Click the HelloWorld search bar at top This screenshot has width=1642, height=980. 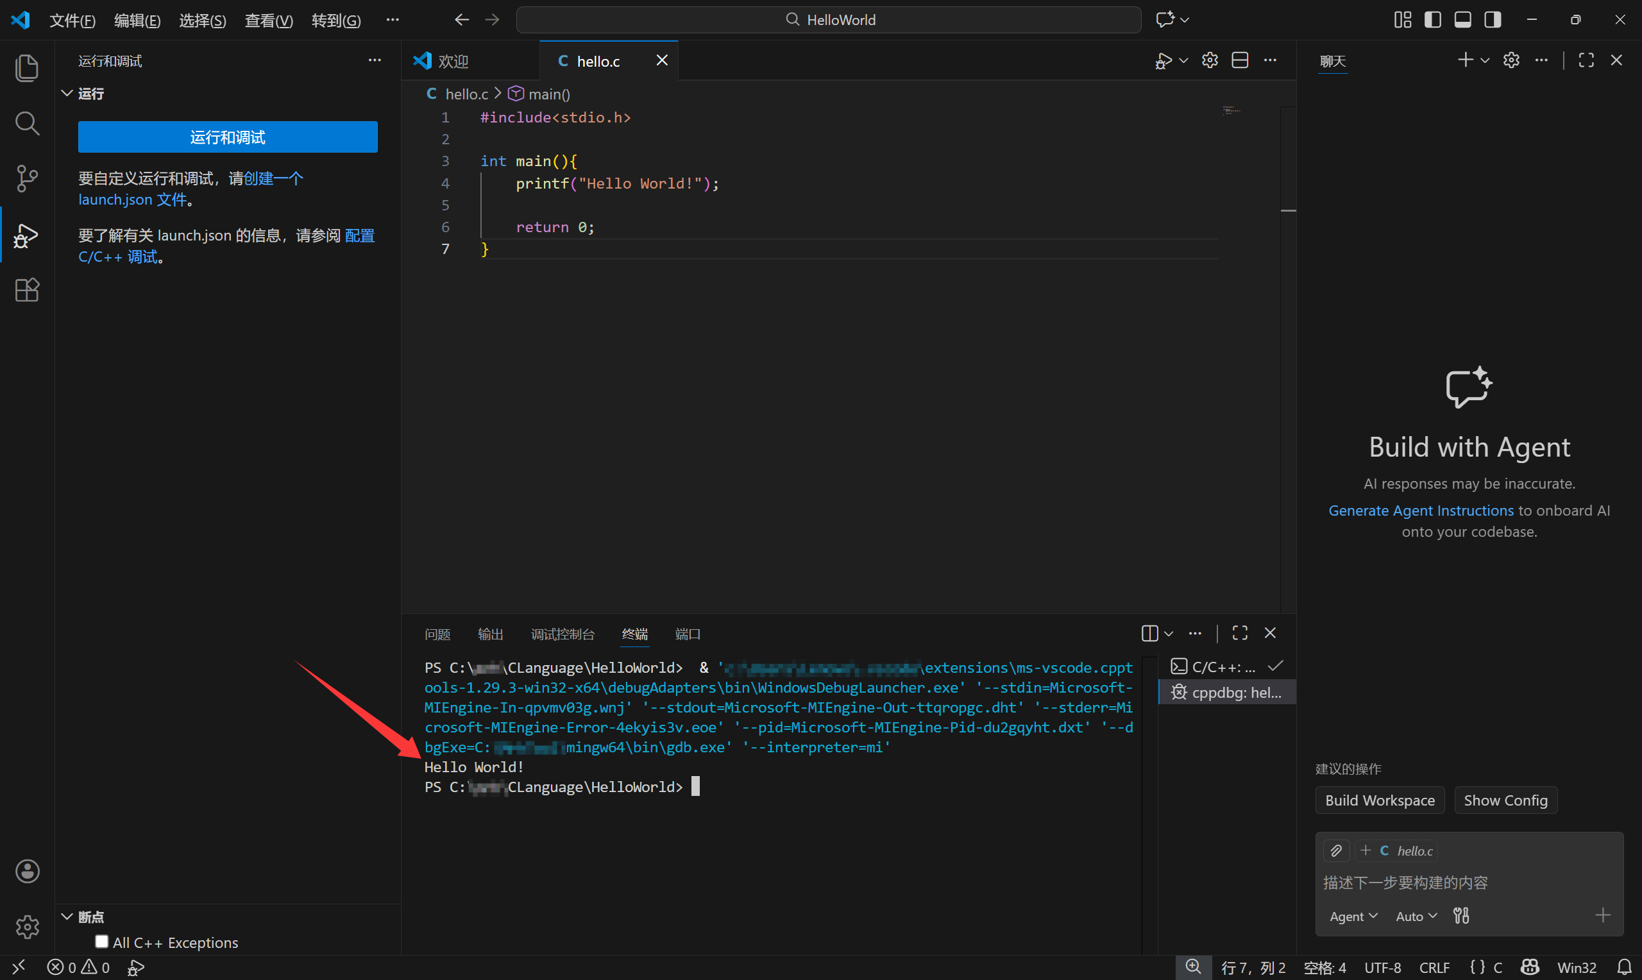[829, 19]
